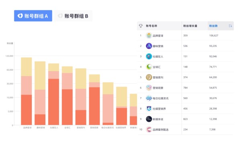Open 全球汇 green crescent avatar
241x156 pixels.
[149, 67]
